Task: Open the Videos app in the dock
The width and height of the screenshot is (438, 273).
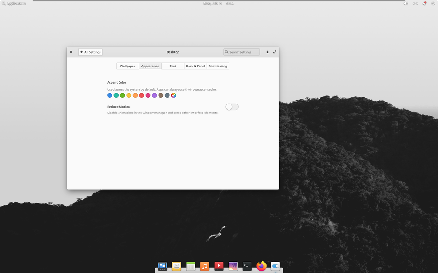Action: pyautogui.click(x=219, y=266)
